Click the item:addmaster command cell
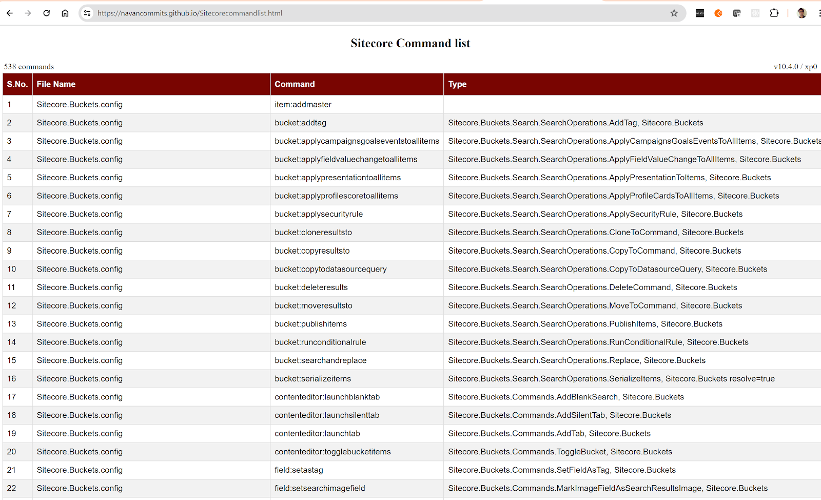The width and height of the screenshot is (821, 500). click(357, 105)
